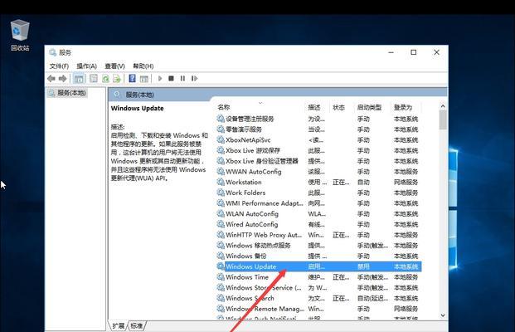Click the Refresh toolbar icon

click(x=105, y=79)
